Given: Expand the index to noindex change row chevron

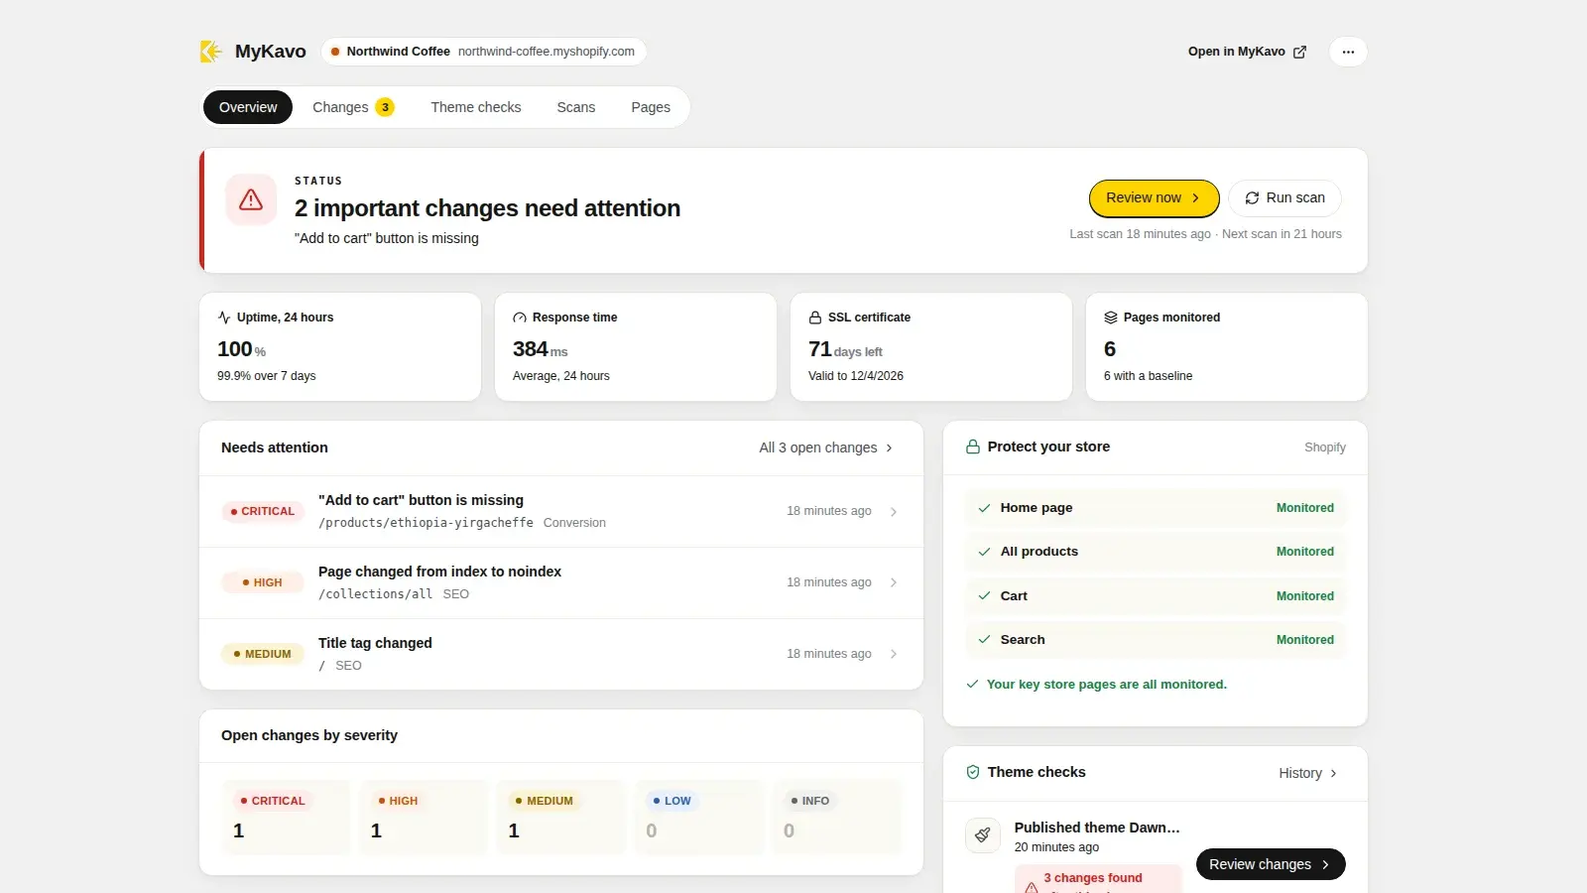Looking at the screenshot, I should (x=894, y=582).
